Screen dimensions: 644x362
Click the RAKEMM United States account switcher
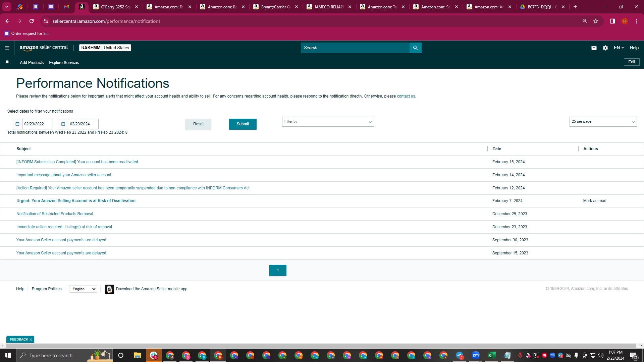click(105, 48)
